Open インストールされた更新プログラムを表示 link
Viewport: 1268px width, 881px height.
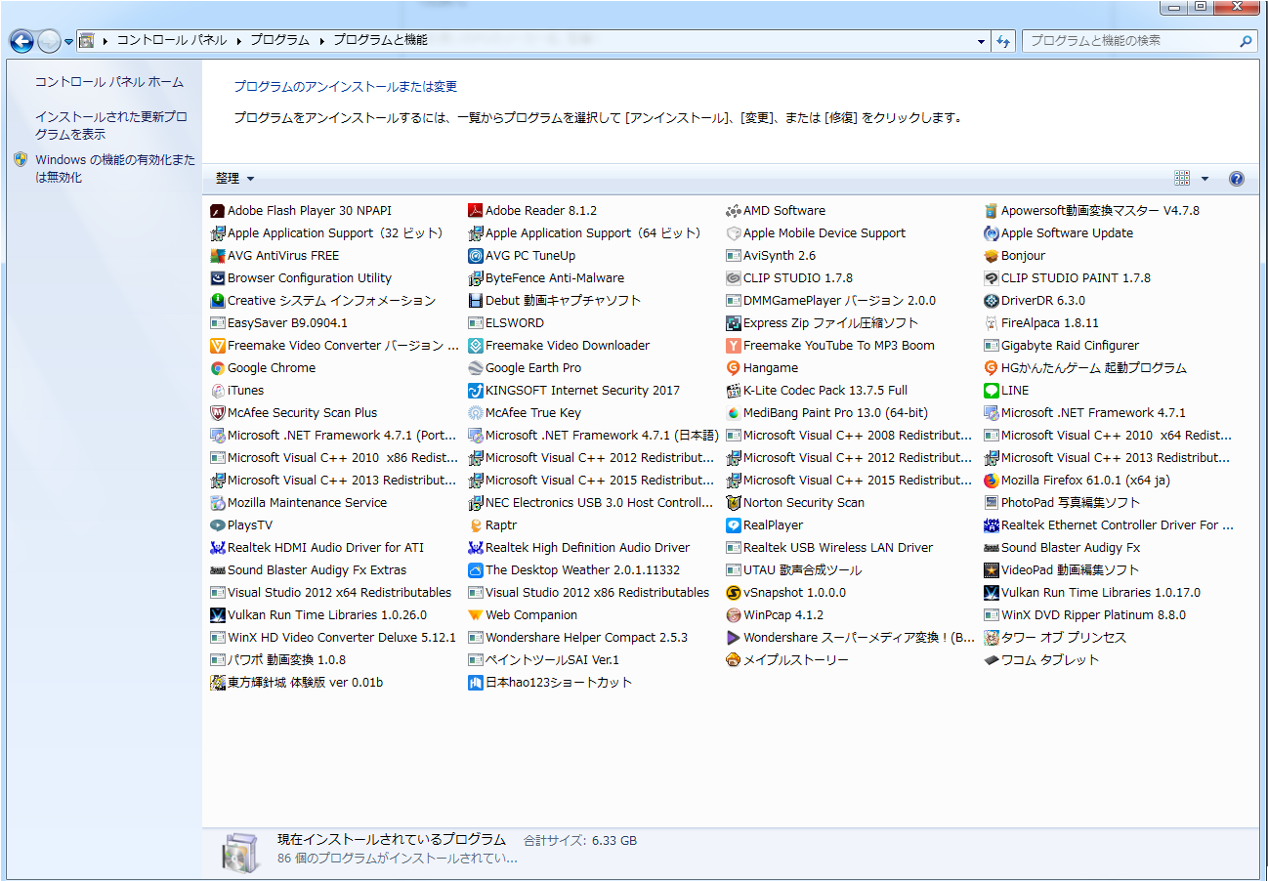click(111, 126)
